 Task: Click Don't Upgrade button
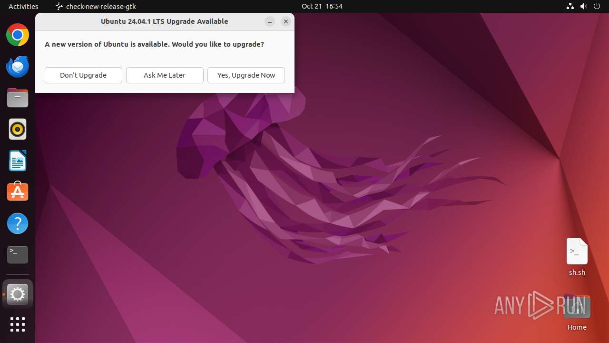pyautogui.click(x=83, y=75)
